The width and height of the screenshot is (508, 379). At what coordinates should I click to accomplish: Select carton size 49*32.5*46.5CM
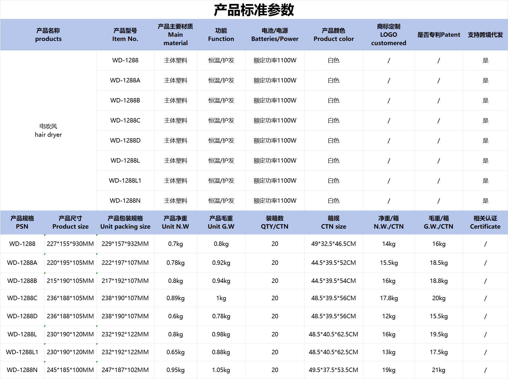(x=334, y=244)
